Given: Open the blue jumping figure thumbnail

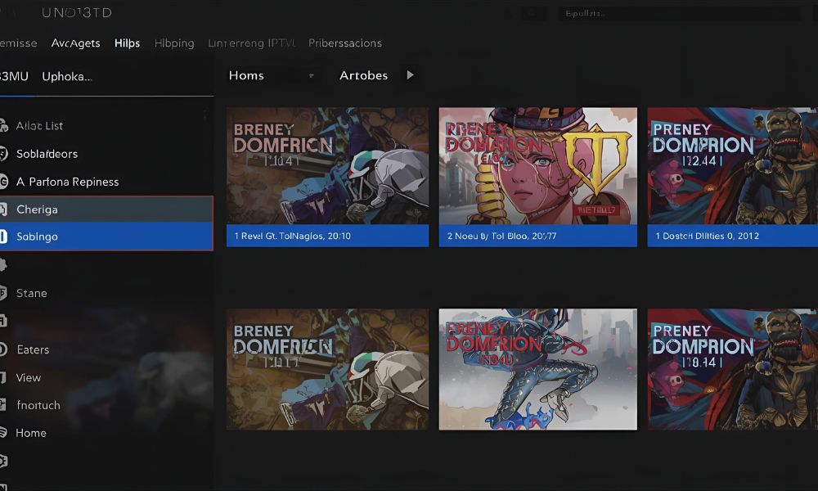Looking at the screenshot, I should pos(537,368).
